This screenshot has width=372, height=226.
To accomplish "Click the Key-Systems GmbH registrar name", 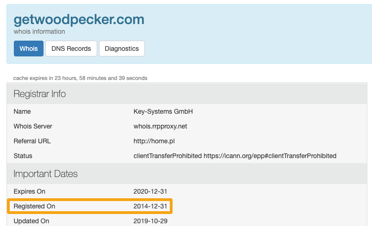I will point(163,111).
